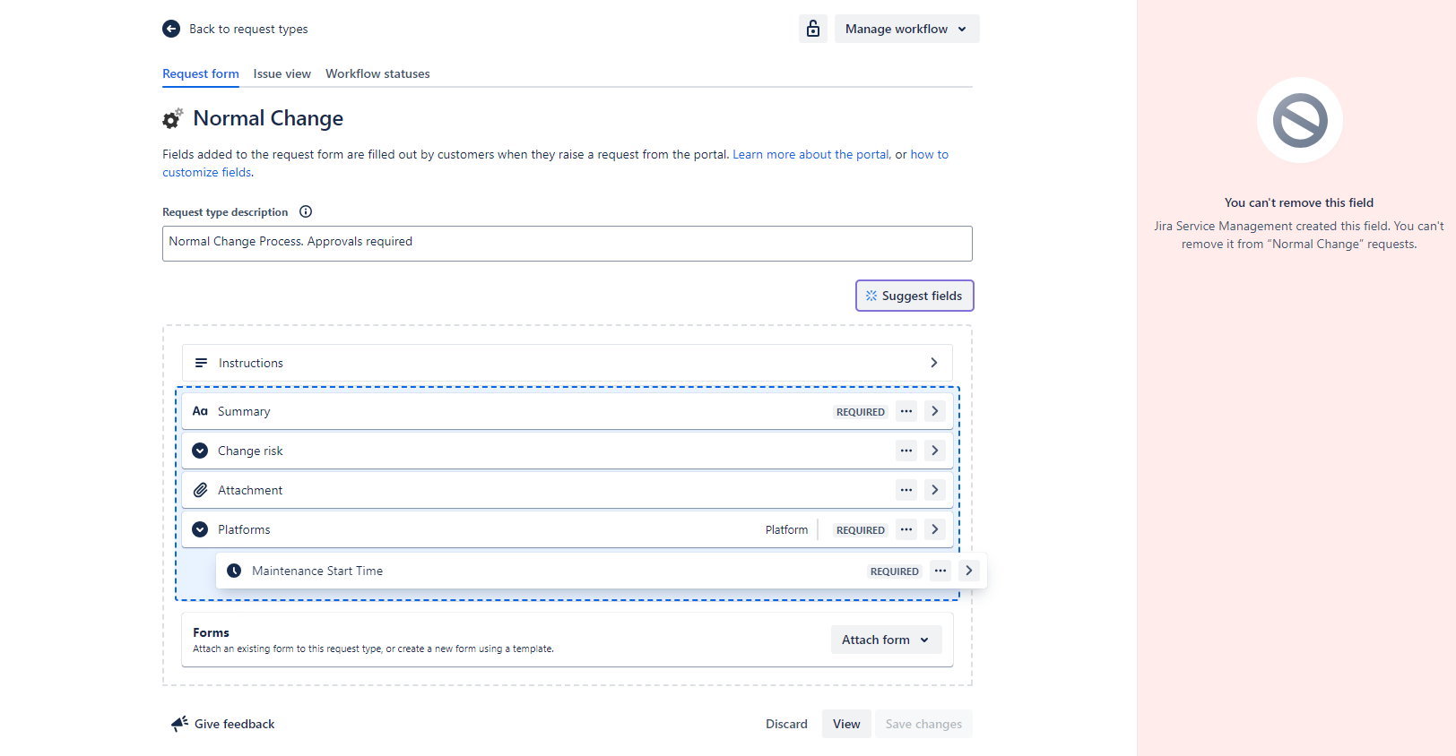Click the Summary text field icon
This screenshot has width=1456, height=756.
(200, 411)
